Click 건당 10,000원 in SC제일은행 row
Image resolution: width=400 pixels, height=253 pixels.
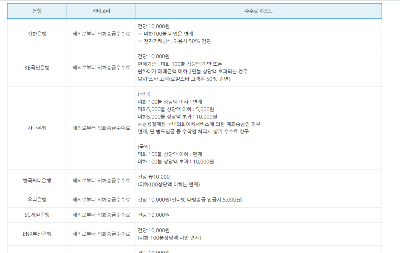[154, 215]
